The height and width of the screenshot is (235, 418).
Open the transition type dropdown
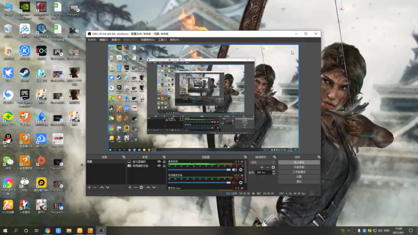[x=262, y=162]
